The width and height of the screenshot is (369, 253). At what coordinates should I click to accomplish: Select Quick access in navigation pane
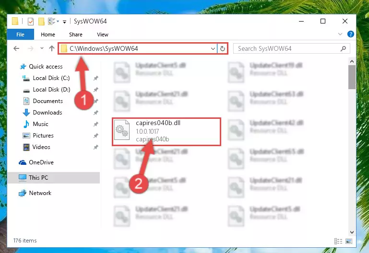41,67
